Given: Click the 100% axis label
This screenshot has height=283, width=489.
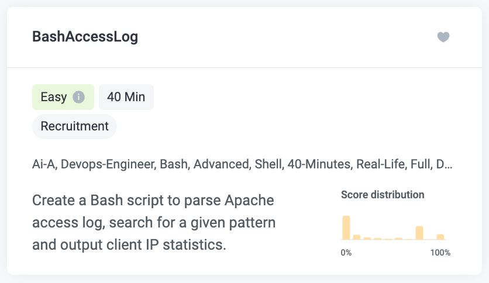Looking at the screenshot, I should tap(440, 253).
